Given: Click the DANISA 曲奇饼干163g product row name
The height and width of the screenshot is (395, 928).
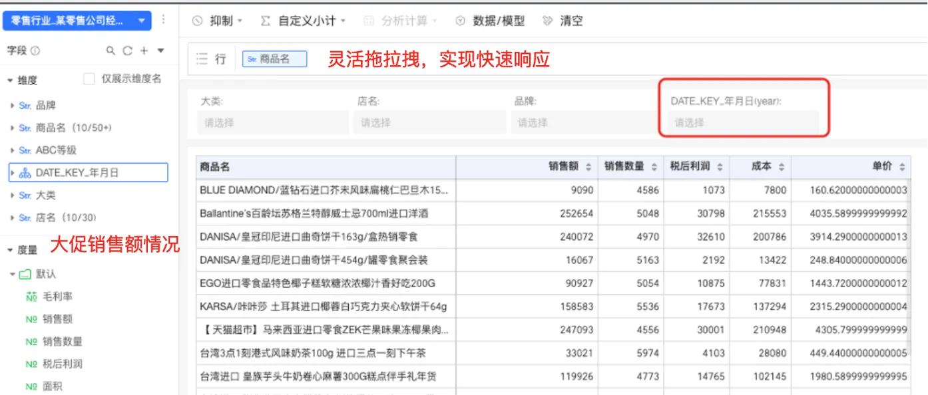Looking at the screenshot, I should point(309,237).
